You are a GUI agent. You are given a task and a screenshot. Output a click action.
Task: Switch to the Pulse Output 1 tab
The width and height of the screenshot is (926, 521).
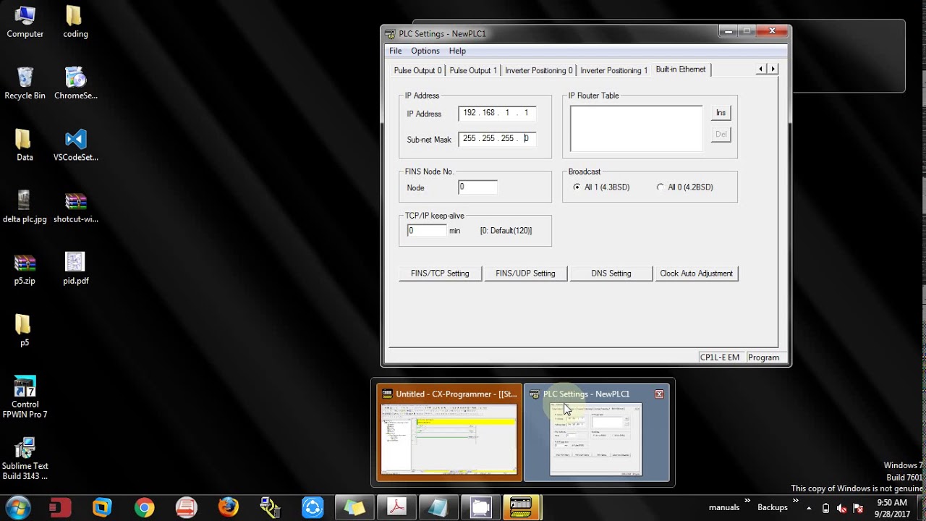click(x=473, y=71)
